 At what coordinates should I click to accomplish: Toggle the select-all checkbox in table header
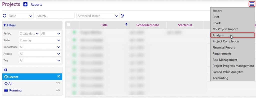pos(68,25)
